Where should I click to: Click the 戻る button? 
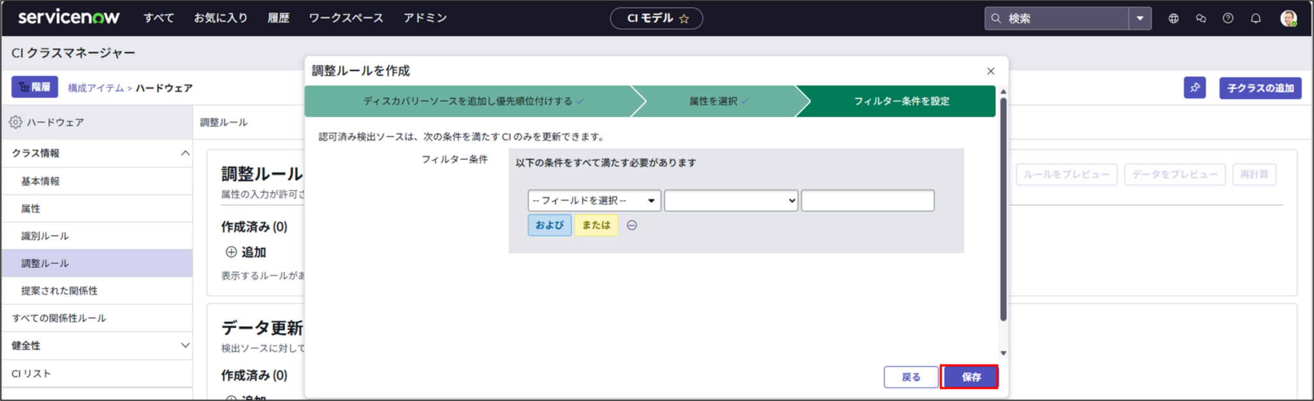click(x=911, y=377)
